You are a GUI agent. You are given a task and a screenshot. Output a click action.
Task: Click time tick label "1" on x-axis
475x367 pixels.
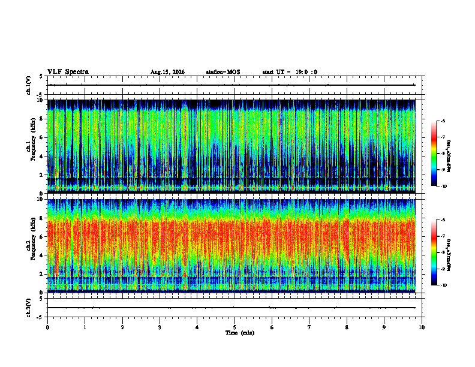[x=85, y=327]
